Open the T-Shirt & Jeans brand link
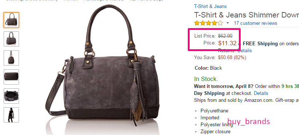Viewport: 299px width, 135px height. click(210, 6)
